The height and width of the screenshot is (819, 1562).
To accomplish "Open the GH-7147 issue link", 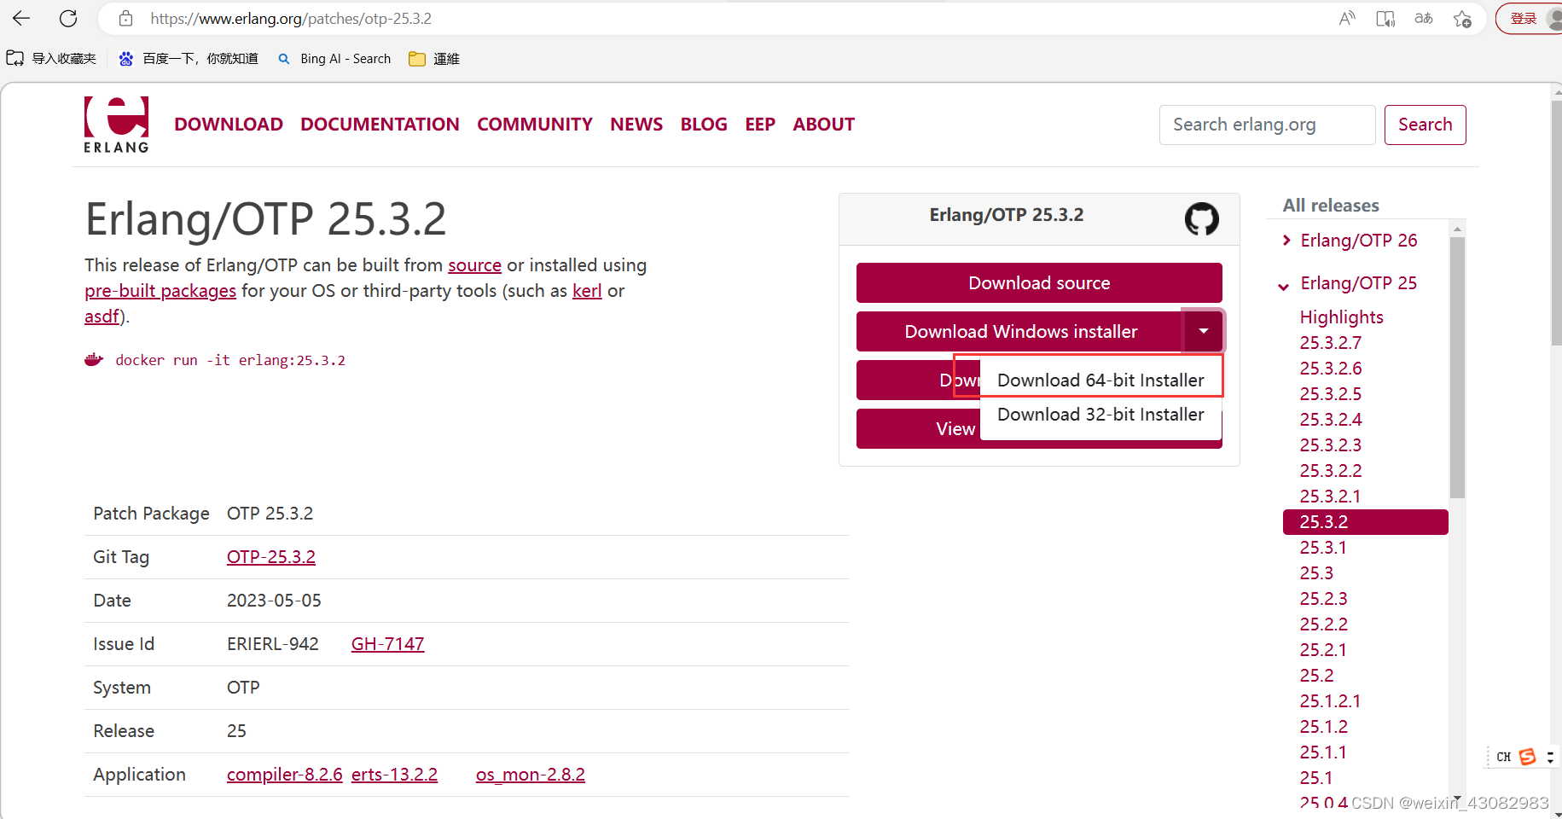I will point(387,643).
